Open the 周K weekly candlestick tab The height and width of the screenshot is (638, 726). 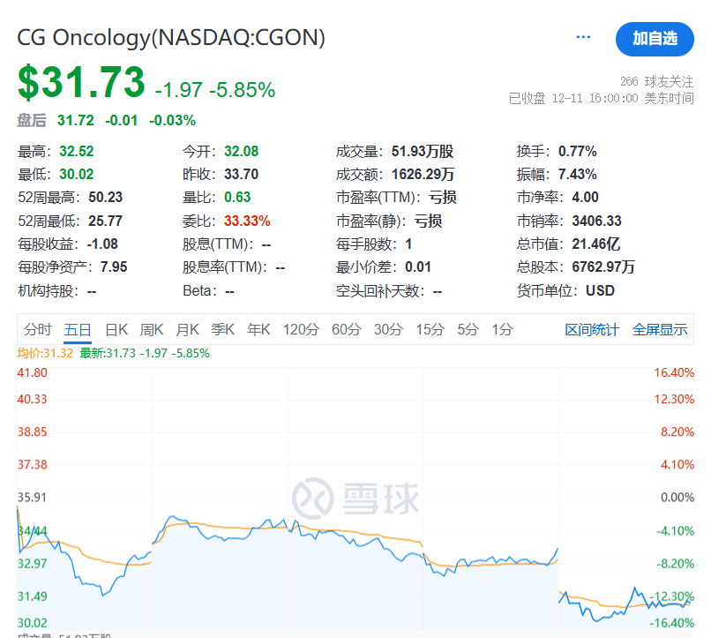(x=152, y=329)
